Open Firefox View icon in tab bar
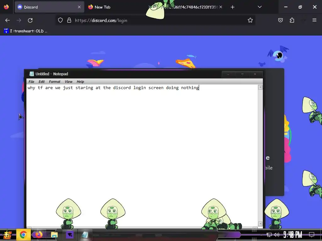The image size is (322, 241). pos(6,7)
